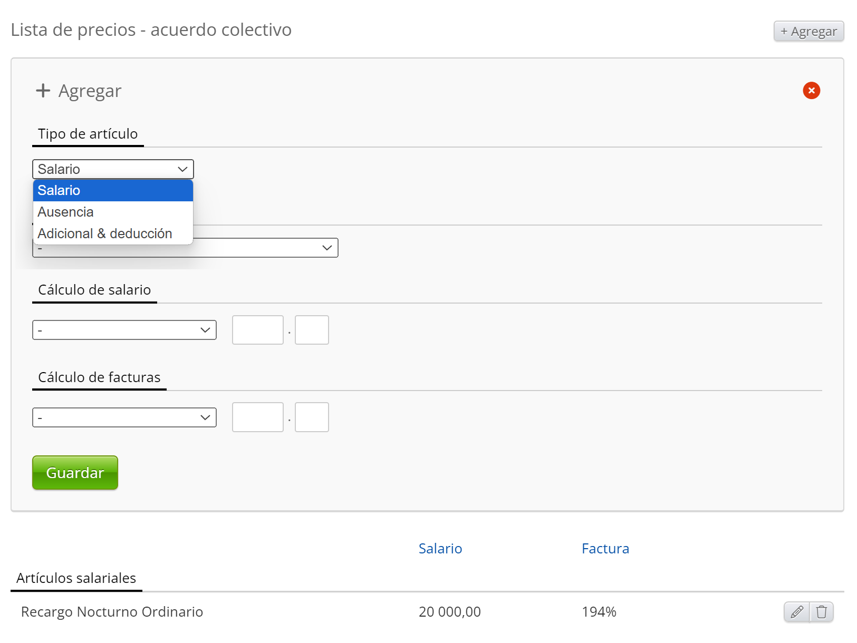Click the + Agregar button at top right
857x643 pixels.
click(808, 32)
